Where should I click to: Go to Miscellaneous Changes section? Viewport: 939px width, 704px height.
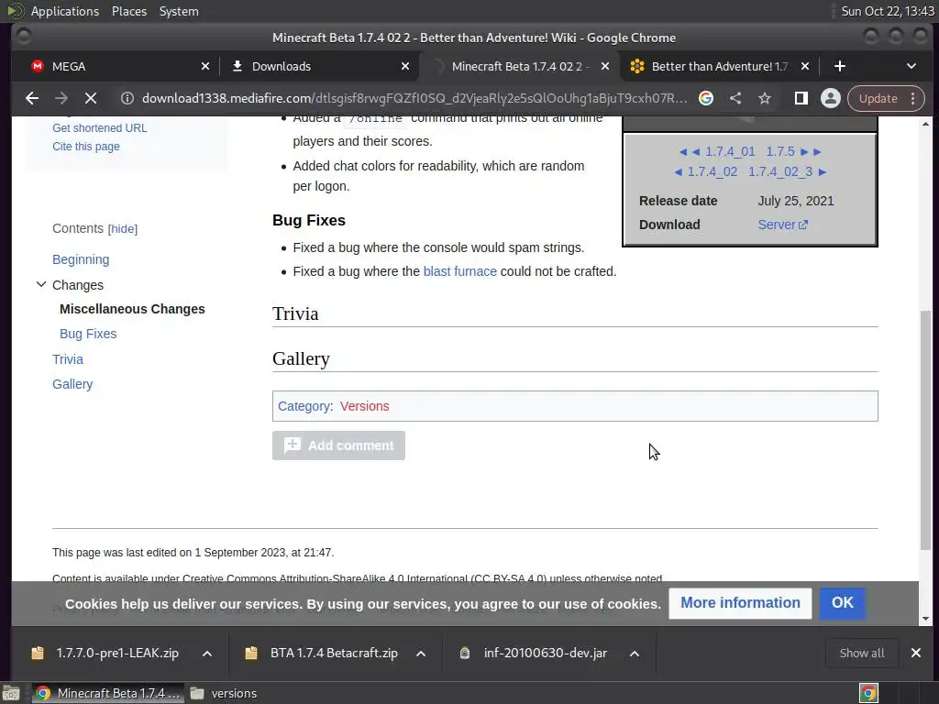(132, 309)
